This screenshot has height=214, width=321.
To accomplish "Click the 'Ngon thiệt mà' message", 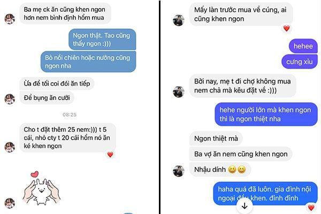I will click(216, 139).
